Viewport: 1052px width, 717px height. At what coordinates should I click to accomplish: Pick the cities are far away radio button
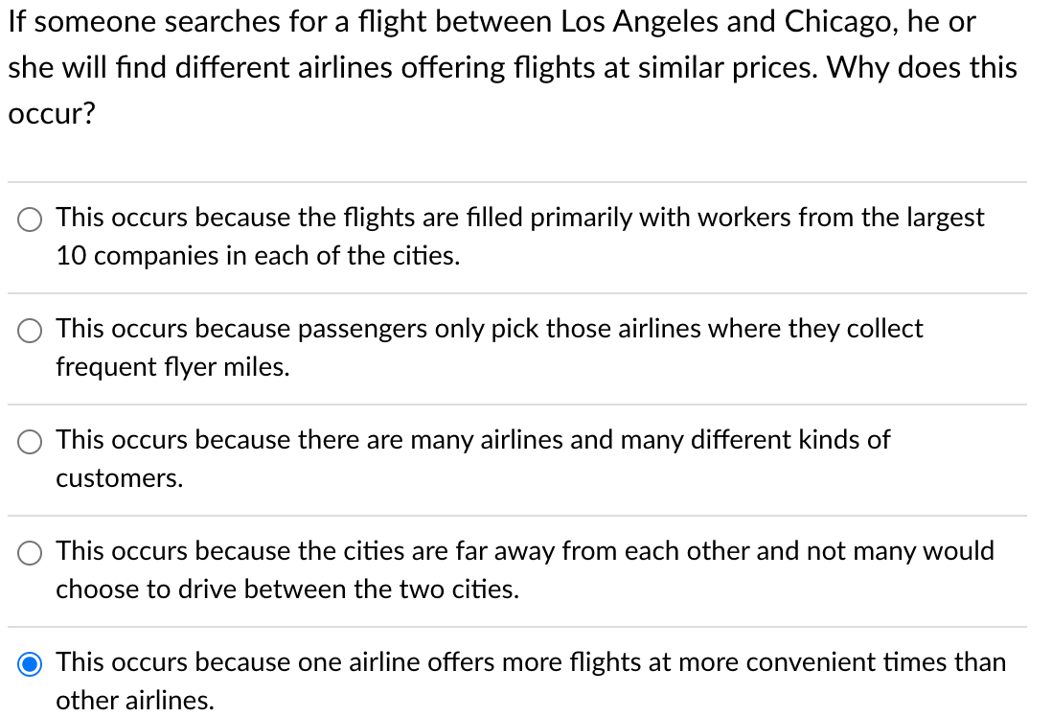coord(30,553)
